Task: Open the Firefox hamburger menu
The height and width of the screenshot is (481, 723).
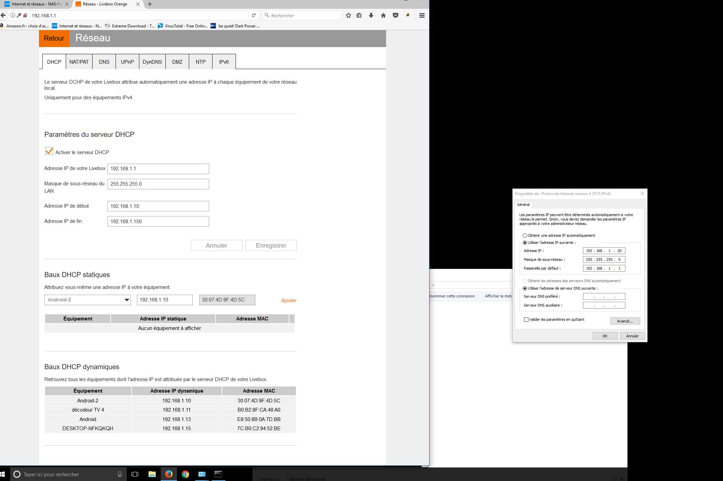Action: pos(422,15)
